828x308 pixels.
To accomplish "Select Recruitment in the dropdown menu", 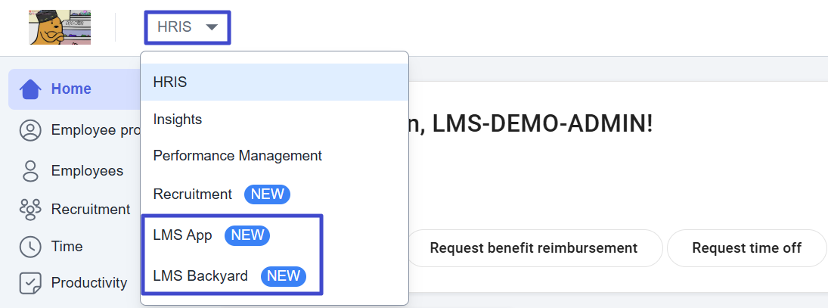I will pos(193,194).
